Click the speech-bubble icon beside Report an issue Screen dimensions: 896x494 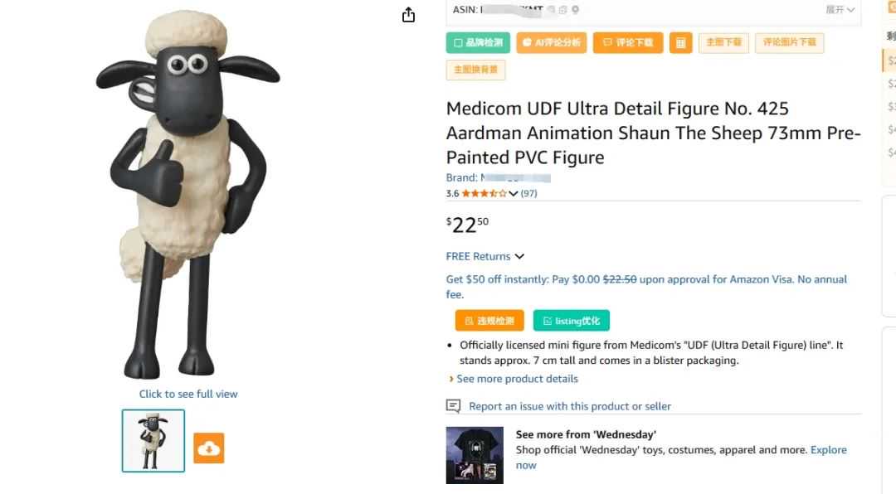(452, 406)
